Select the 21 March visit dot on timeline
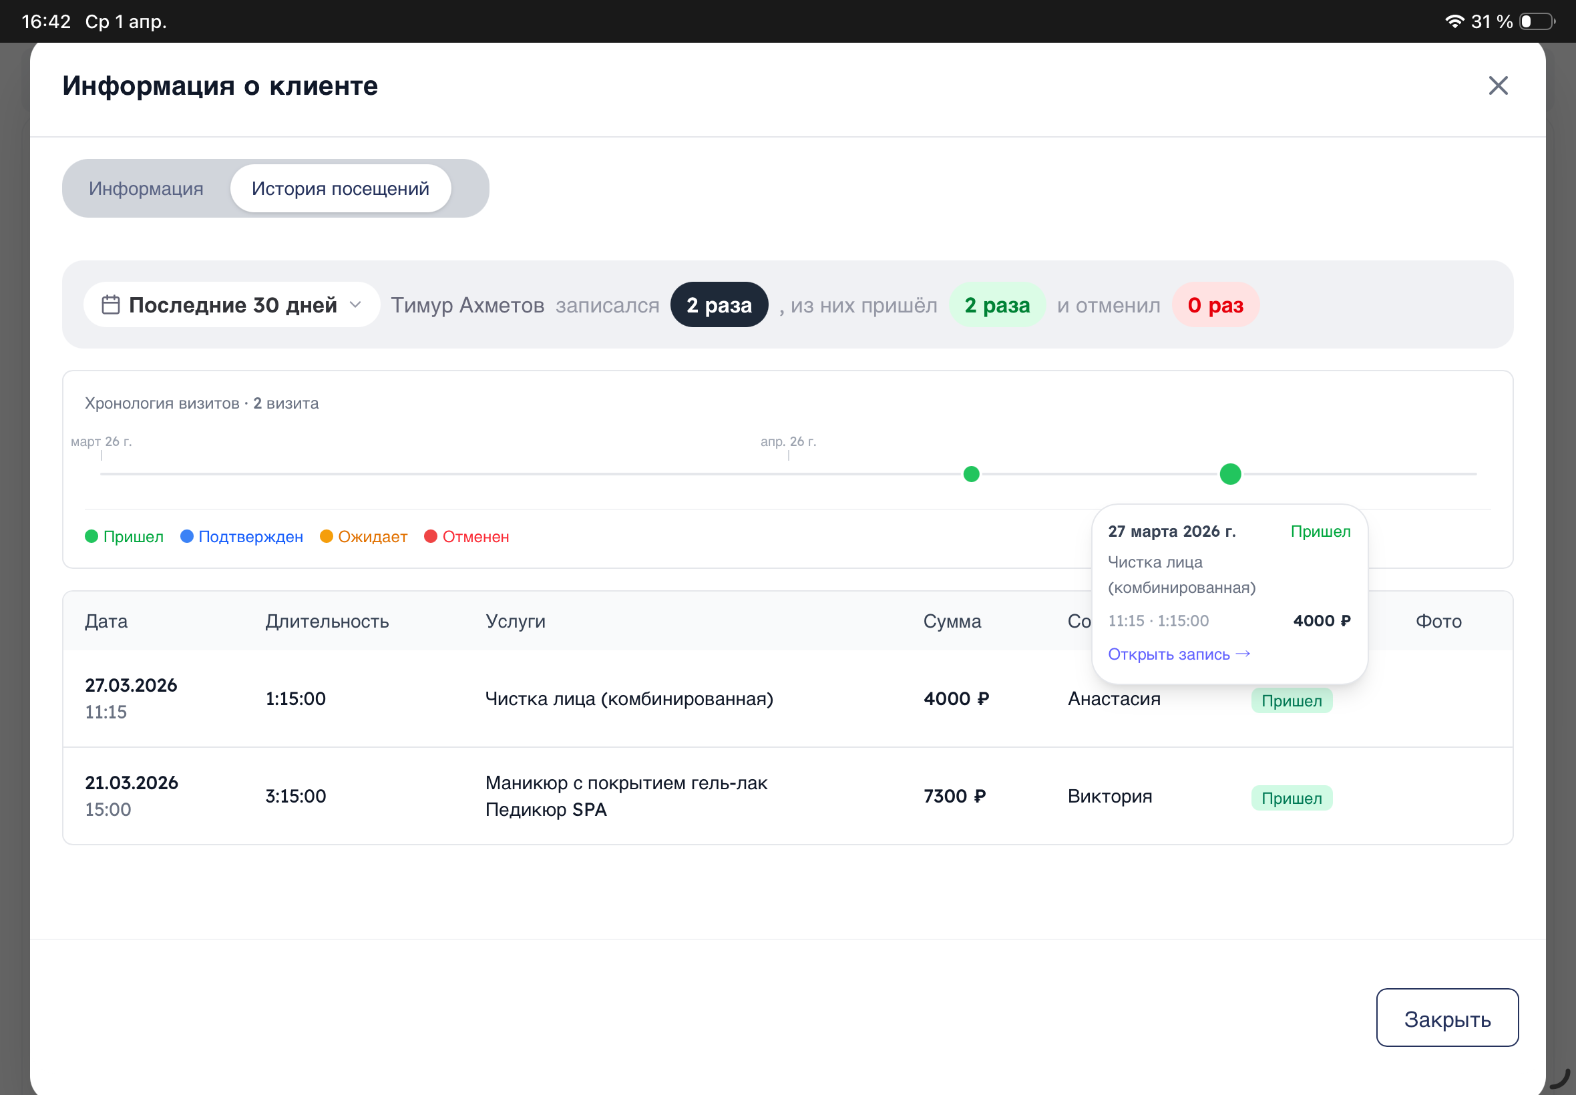Image resolution: width=1576 pixels, height=1095 pixels. (x=971, y=474)
